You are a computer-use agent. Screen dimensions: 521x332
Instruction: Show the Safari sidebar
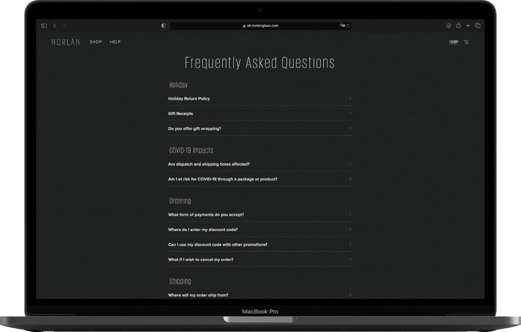tap(44, 26)
